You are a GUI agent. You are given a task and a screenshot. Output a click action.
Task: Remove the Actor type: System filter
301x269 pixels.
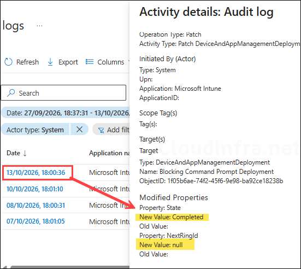(79, 130)
